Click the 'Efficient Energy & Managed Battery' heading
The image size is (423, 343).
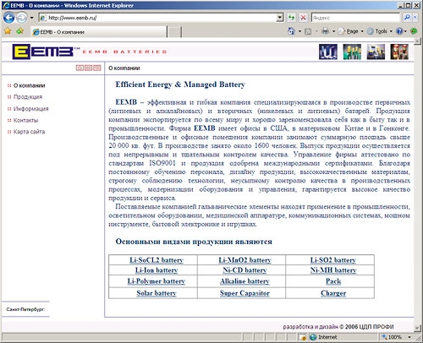pyautogui.click(x=180, y=84)
